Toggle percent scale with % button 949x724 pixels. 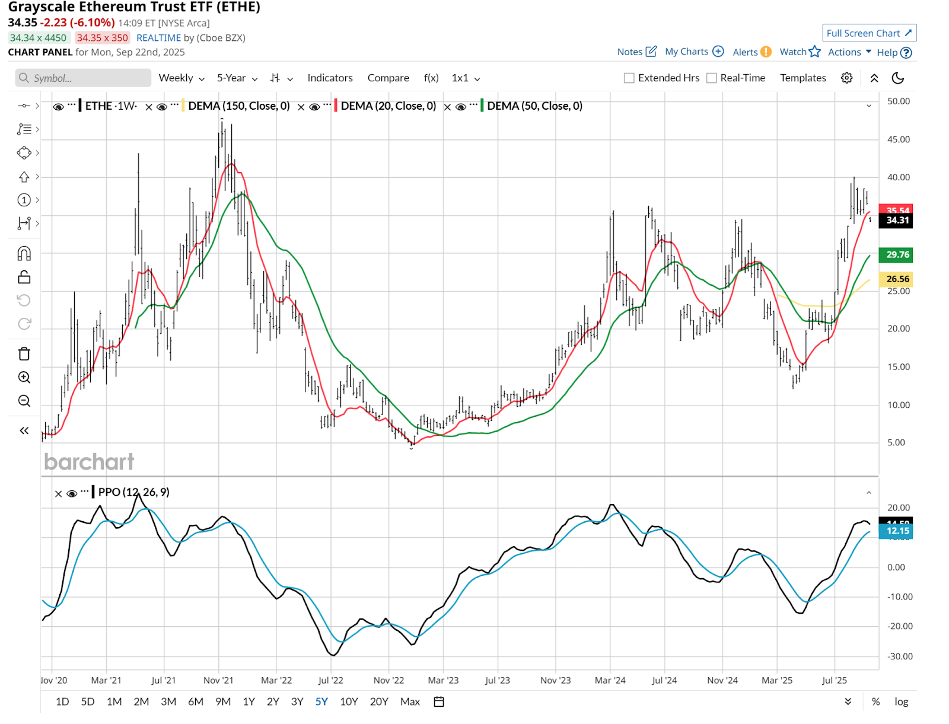pos(876,701)
